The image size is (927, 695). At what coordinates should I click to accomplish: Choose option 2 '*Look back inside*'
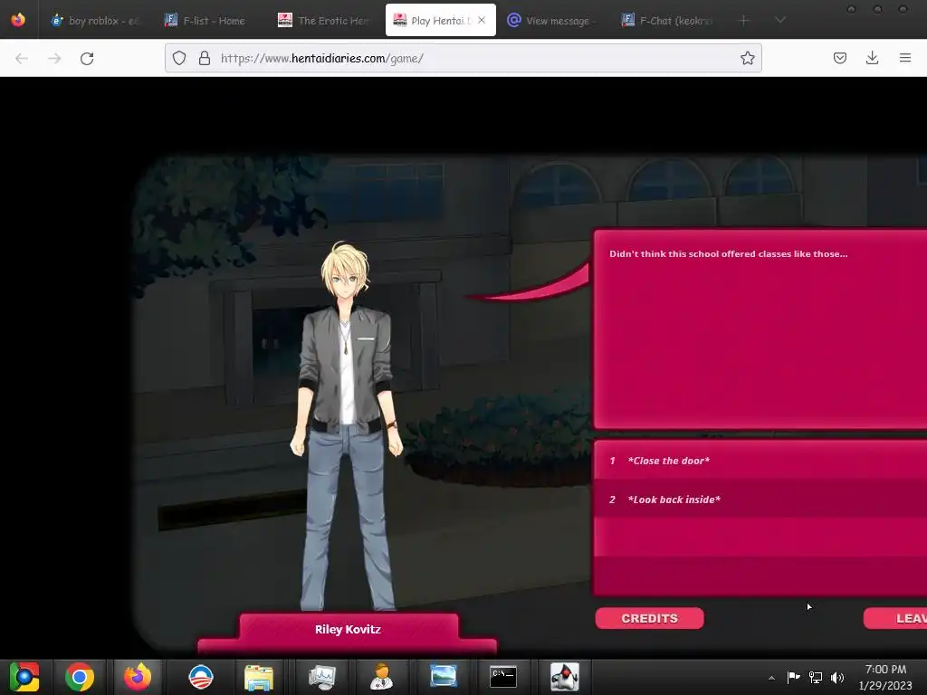pyautogui.click(x=760, y=500)
